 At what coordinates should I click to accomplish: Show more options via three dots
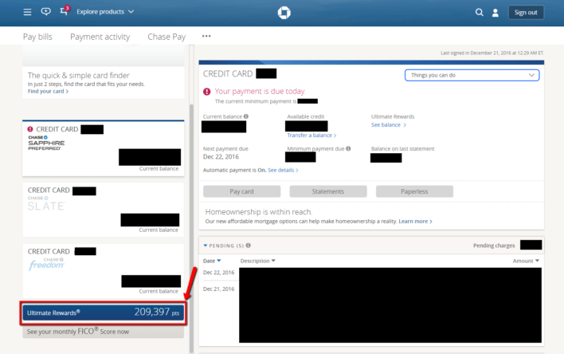point(206,36)
